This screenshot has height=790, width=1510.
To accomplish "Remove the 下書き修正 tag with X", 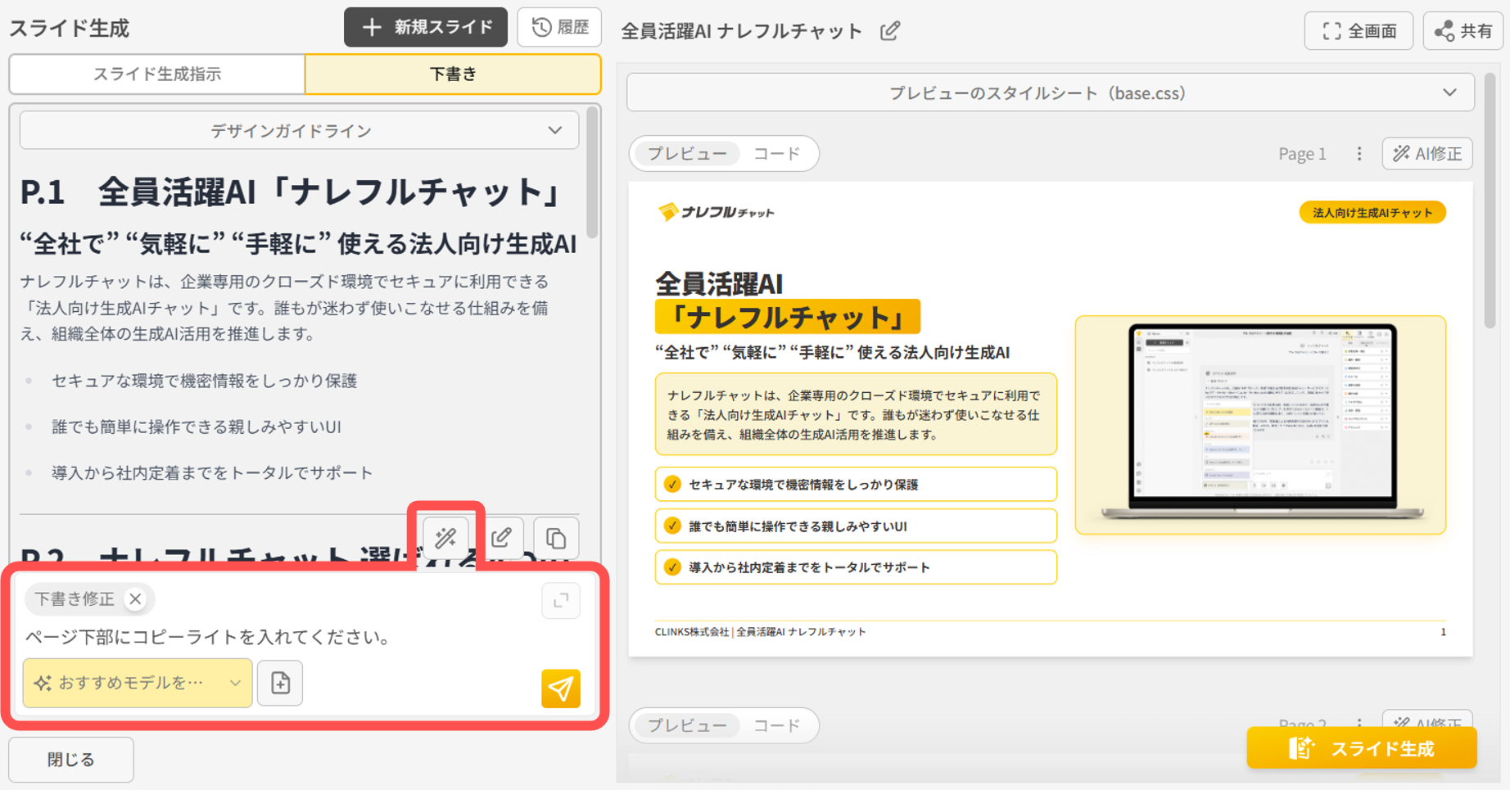I will [136, 599].
